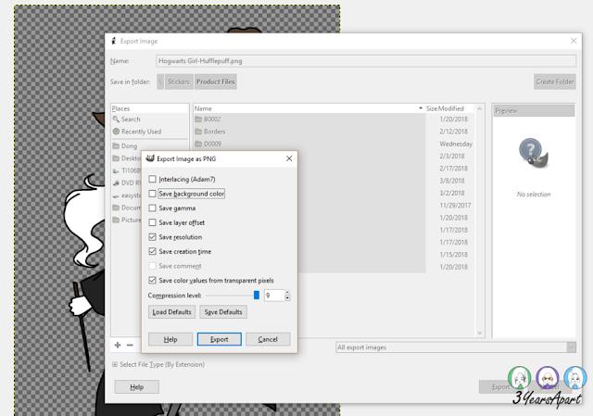
Task: Click the remove bookmark minus icon
Action: [130, 345]
